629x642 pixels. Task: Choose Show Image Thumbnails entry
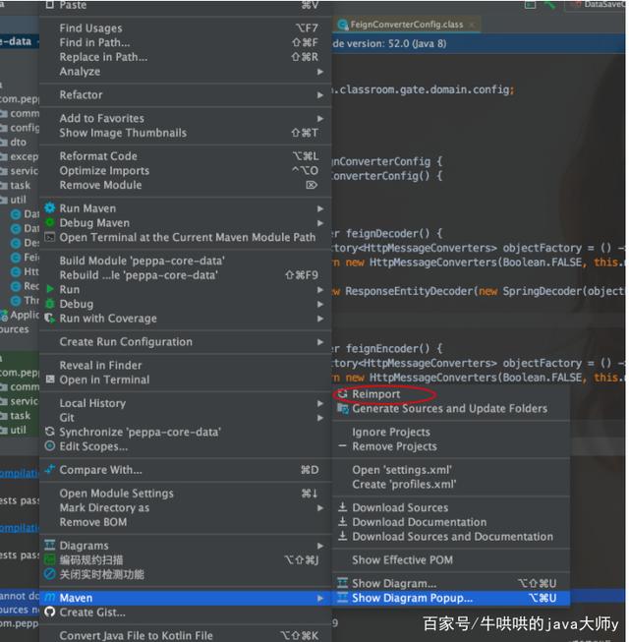pyautogui.click(x=186, y=133)
